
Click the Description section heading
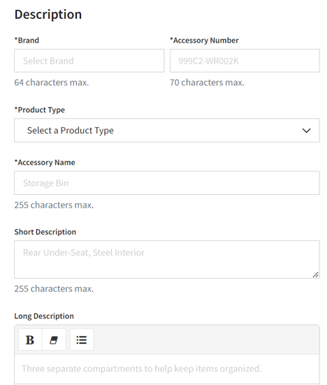pyautogui.click(x=48, y=15)
